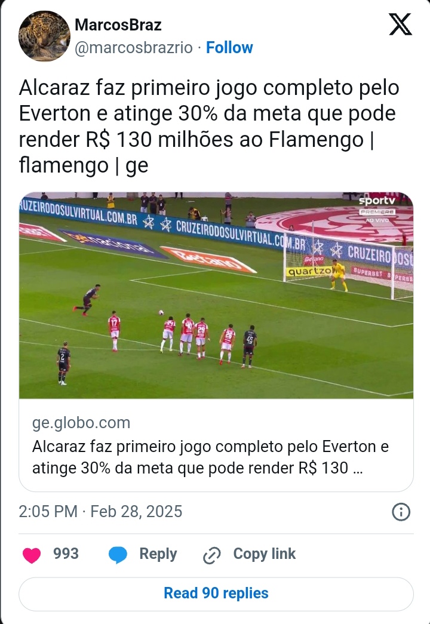Visit the @marcosbrazrio handle
This screenshot has height=624, width=430.
tap(134, 48)
